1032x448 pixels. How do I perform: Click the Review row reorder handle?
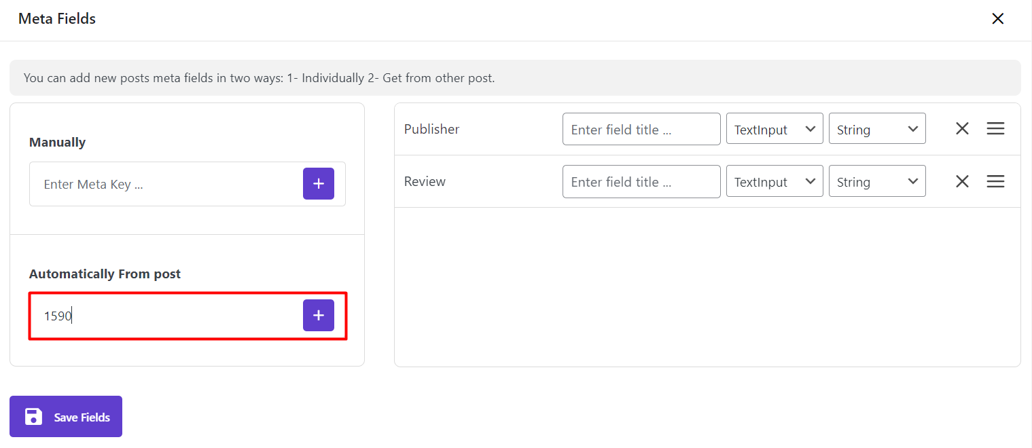coord(995,181)
